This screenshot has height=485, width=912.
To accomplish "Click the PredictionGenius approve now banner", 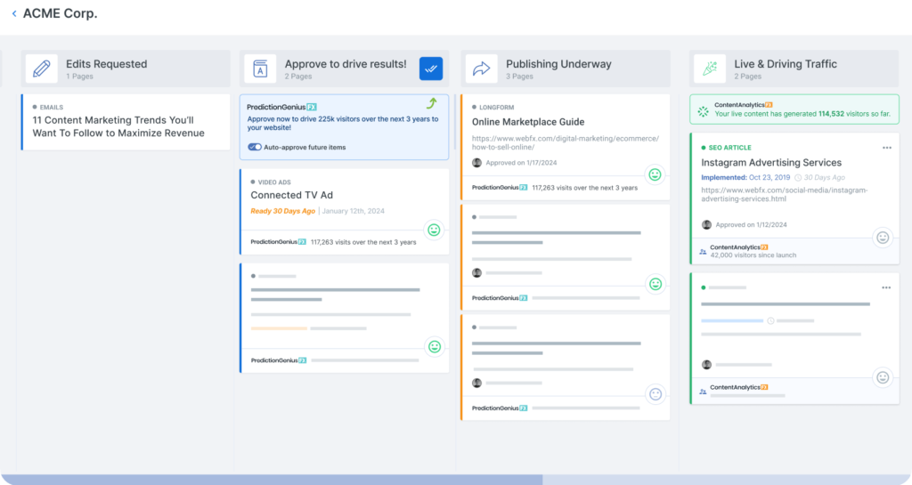I will (344, 123).
